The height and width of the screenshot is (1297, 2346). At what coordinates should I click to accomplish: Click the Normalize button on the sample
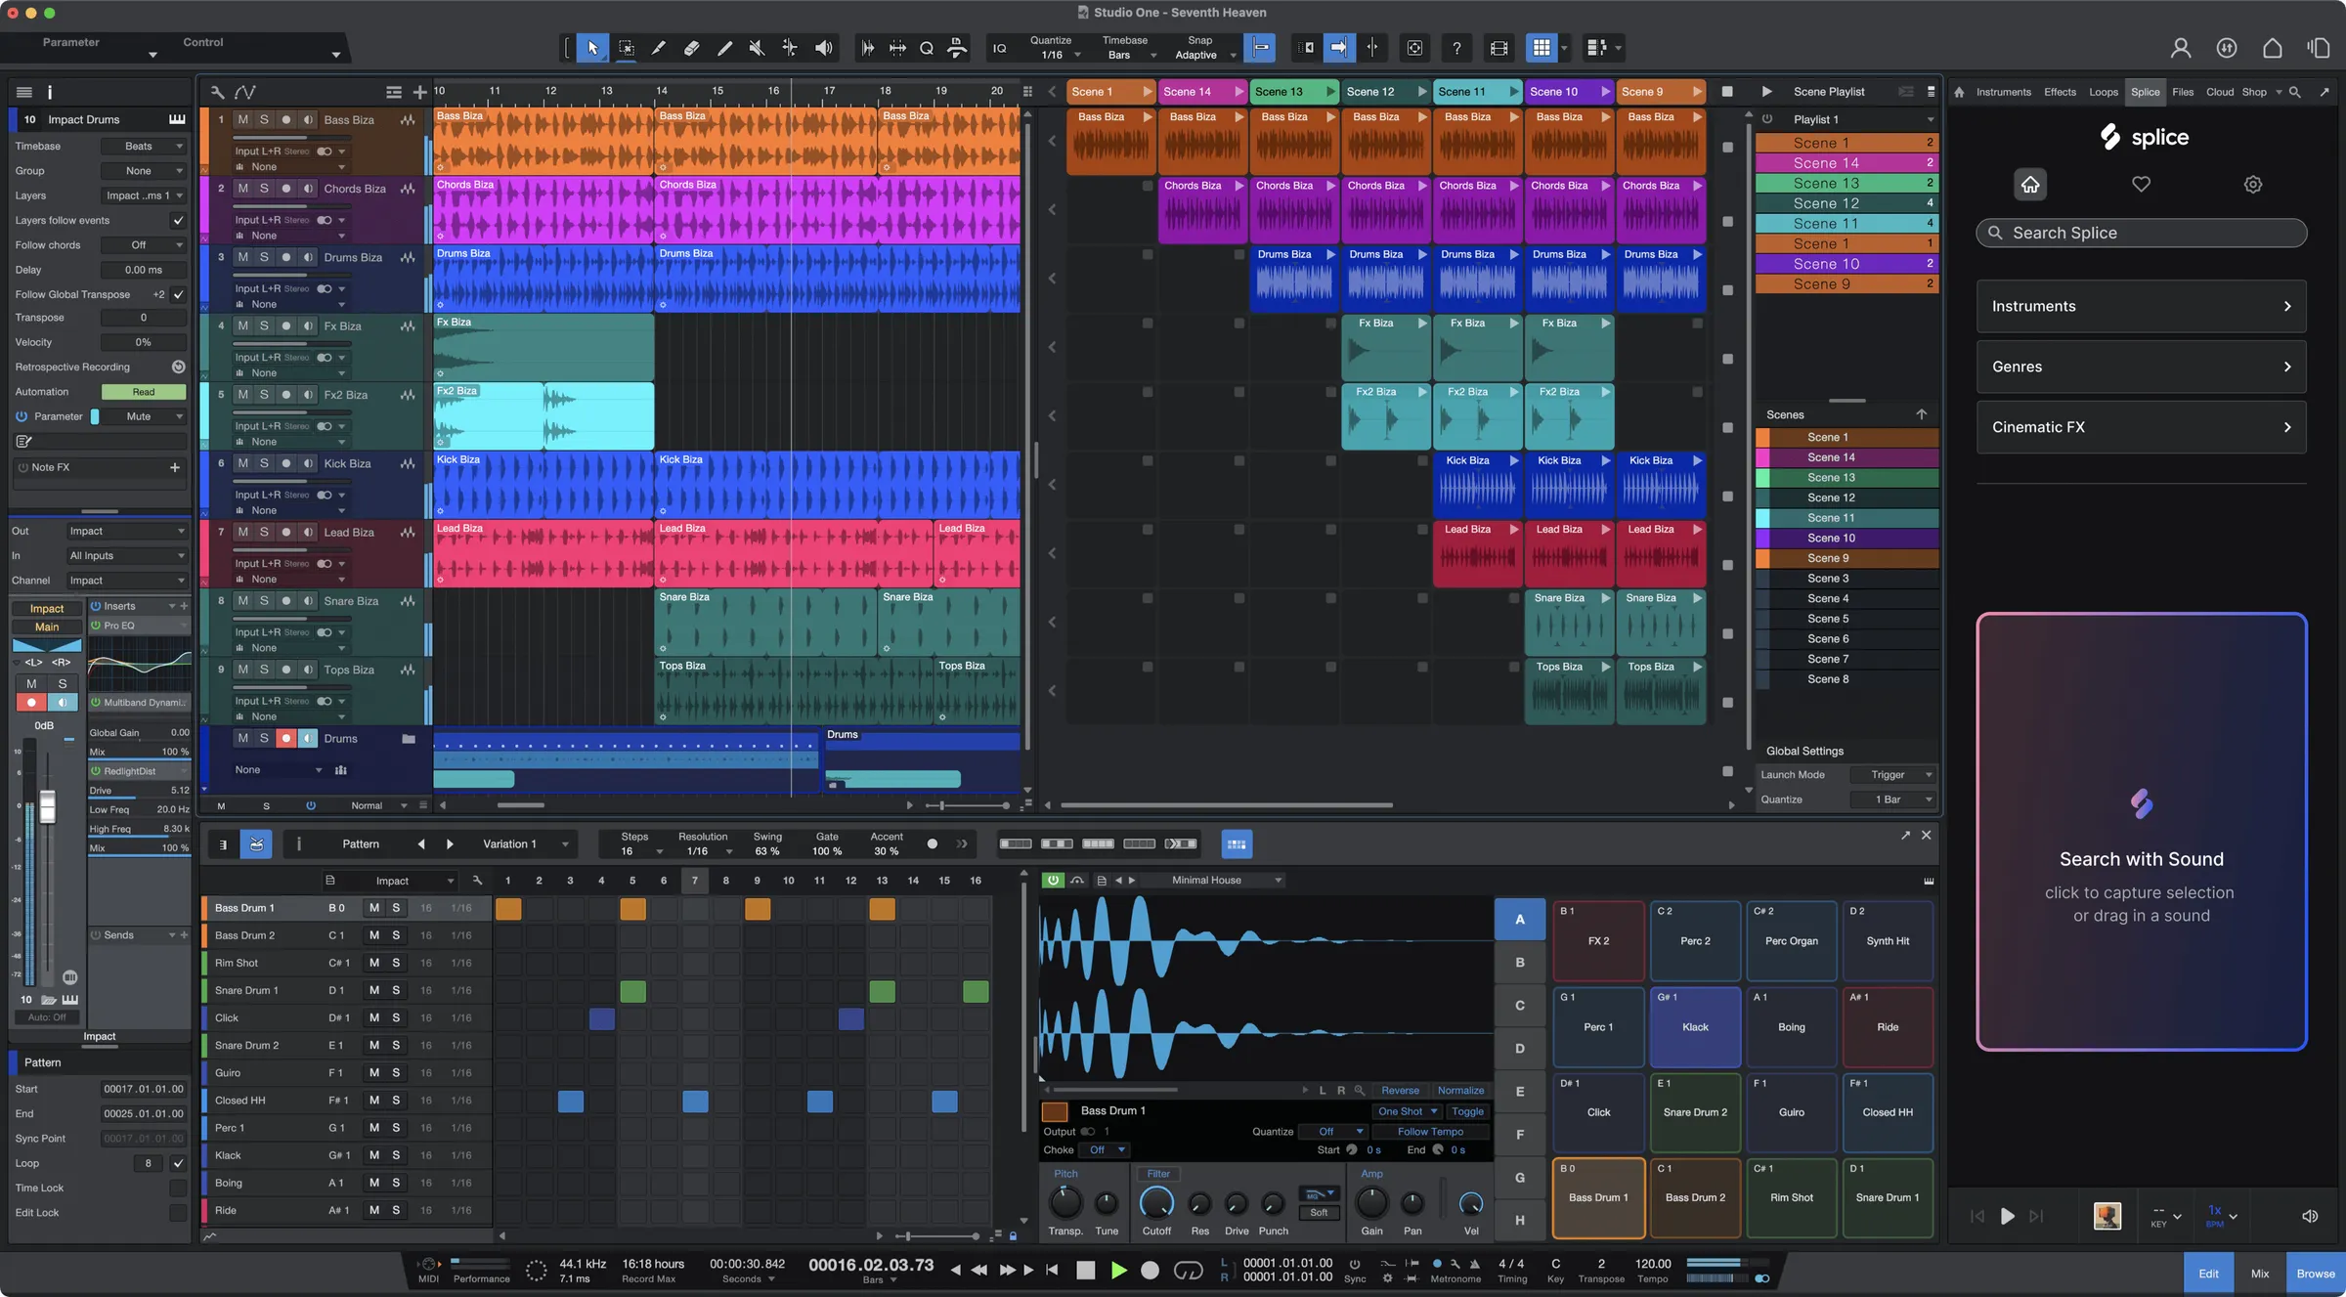tap(1460, 1090)
